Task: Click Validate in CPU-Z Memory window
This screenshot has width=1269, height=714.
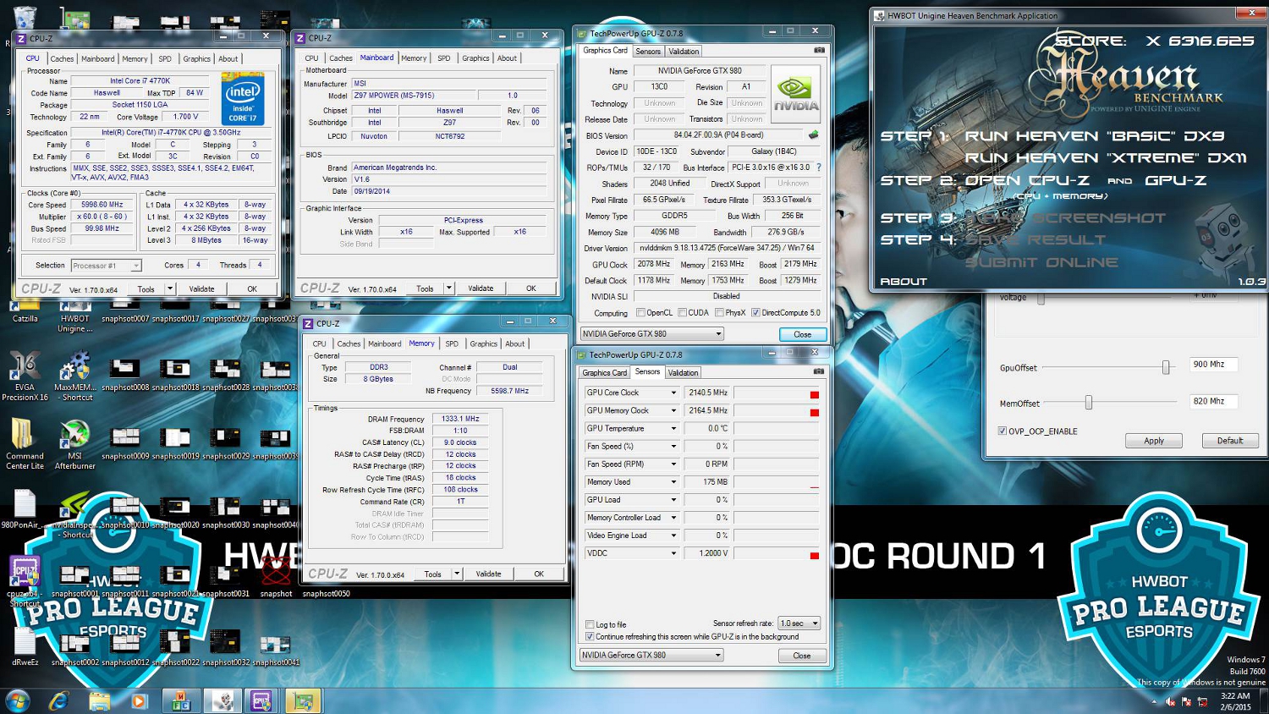Action: pos(488,574)
